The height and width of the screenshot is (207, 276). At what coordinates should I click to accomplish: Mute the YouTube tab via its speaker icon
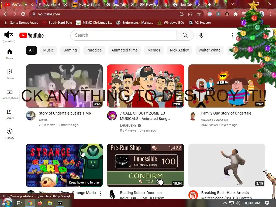26,5
